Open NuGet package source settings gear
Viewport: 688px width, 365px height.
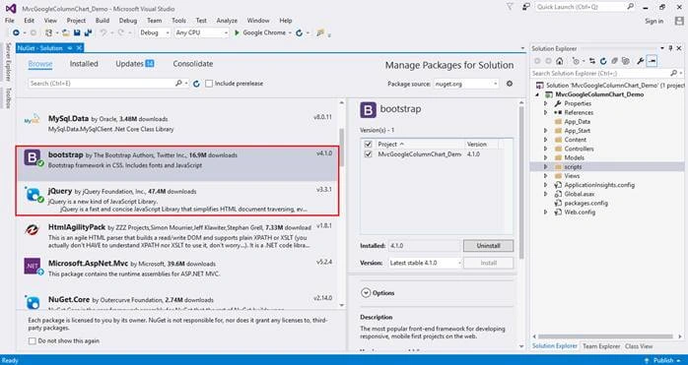coord(510,84)
